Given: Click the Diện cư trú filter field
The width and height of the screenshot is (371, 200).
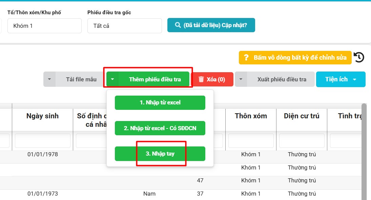Looking at the screenshot, I should (302, 141).
